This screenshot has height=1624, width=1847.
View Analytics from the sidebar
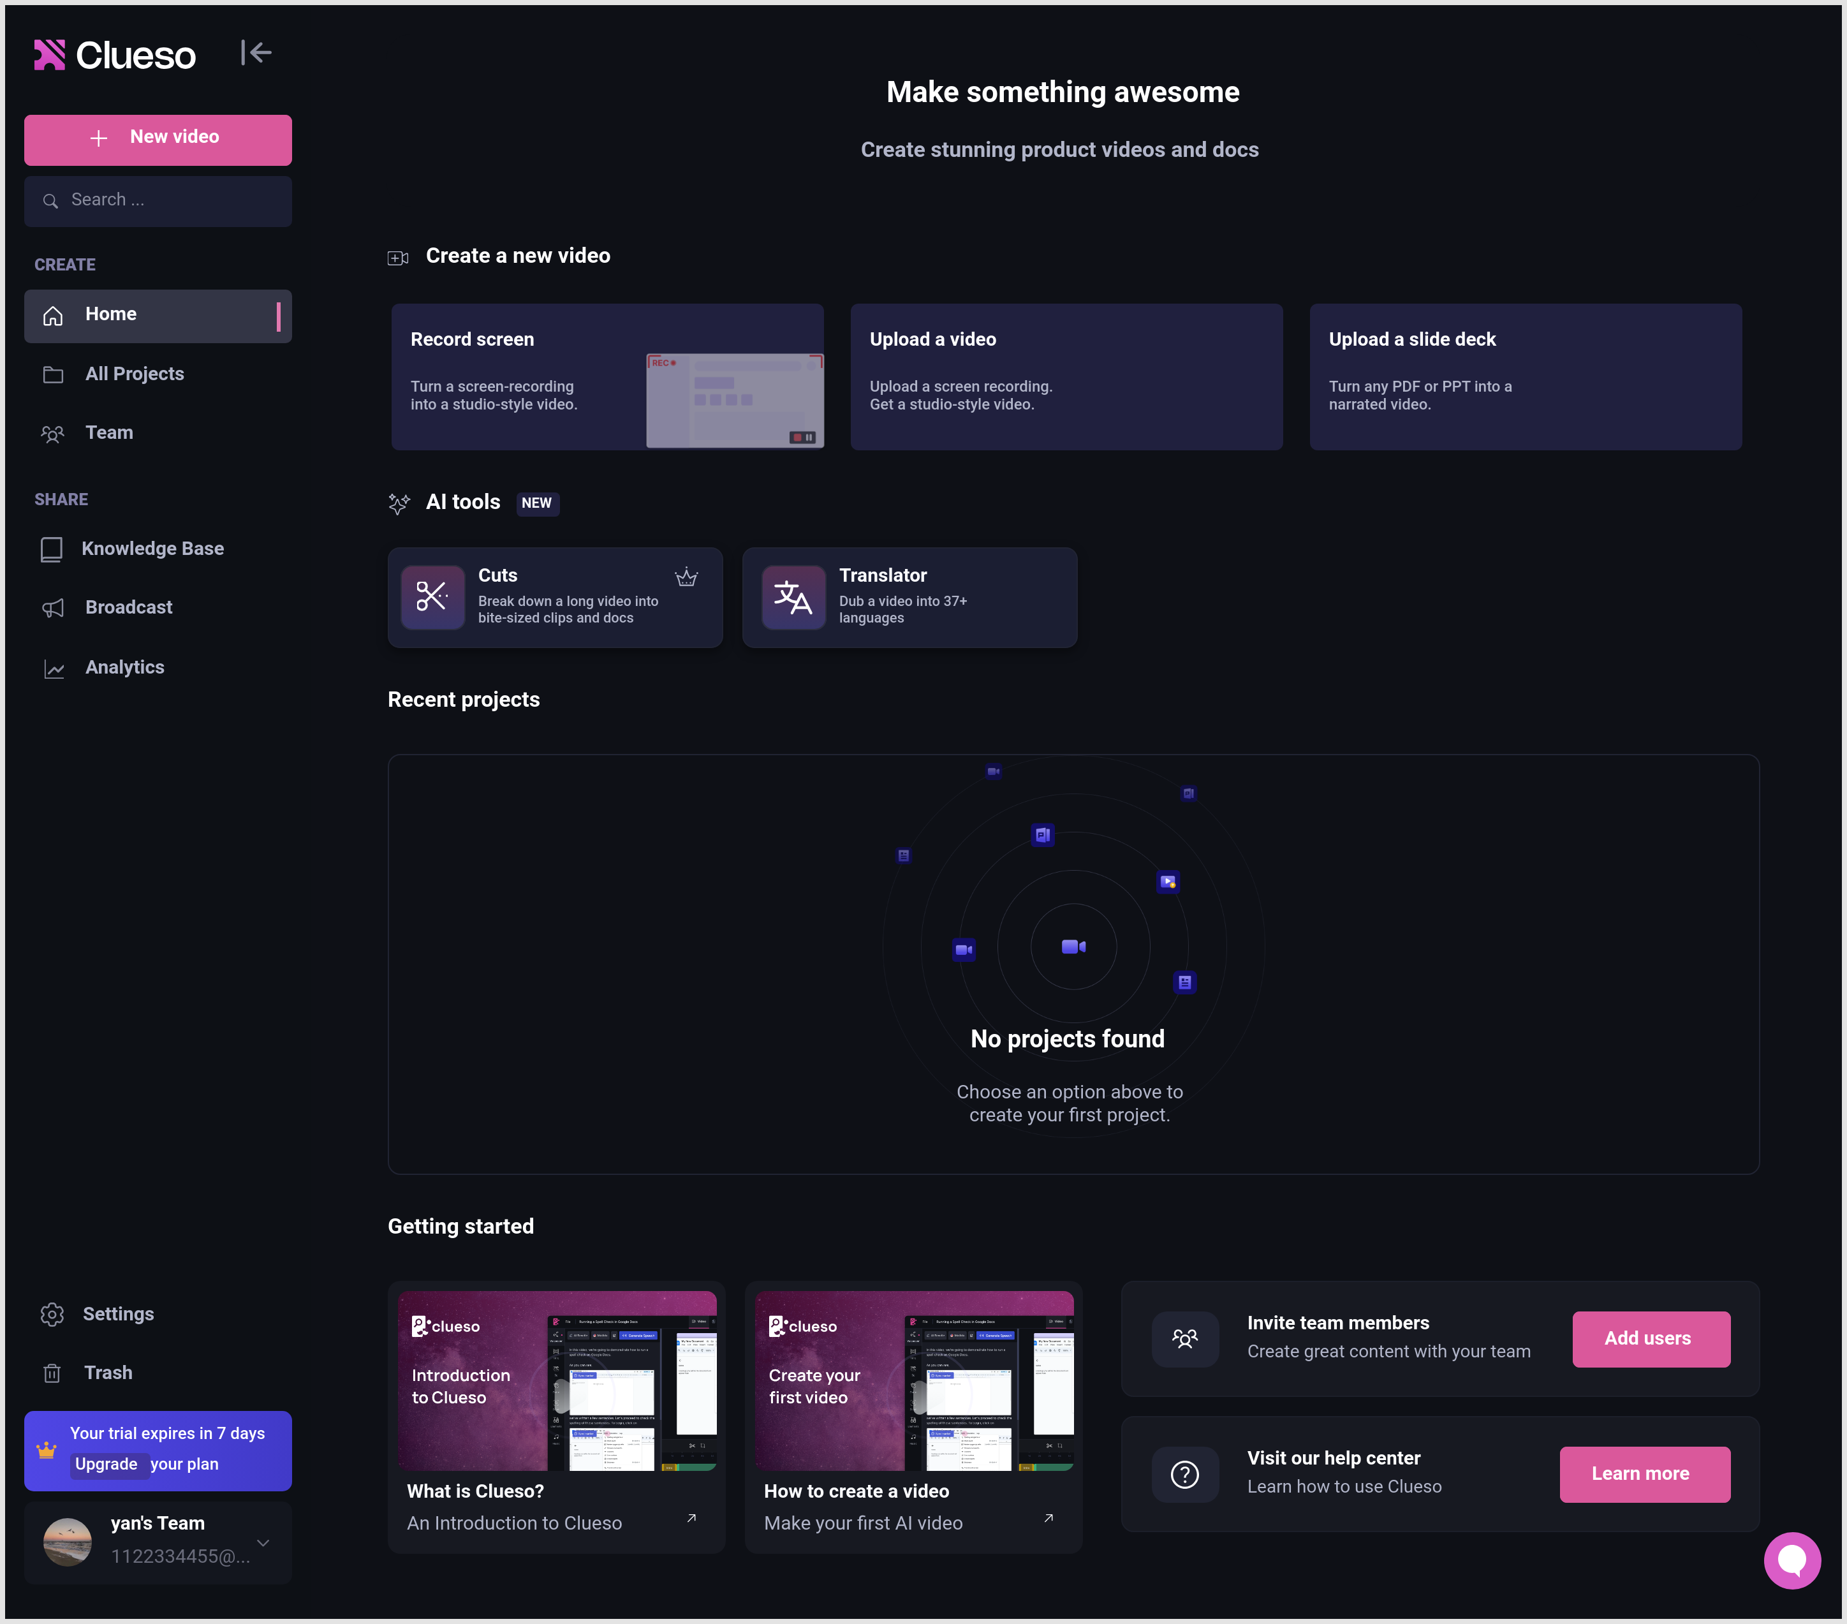tap(124, 667)
